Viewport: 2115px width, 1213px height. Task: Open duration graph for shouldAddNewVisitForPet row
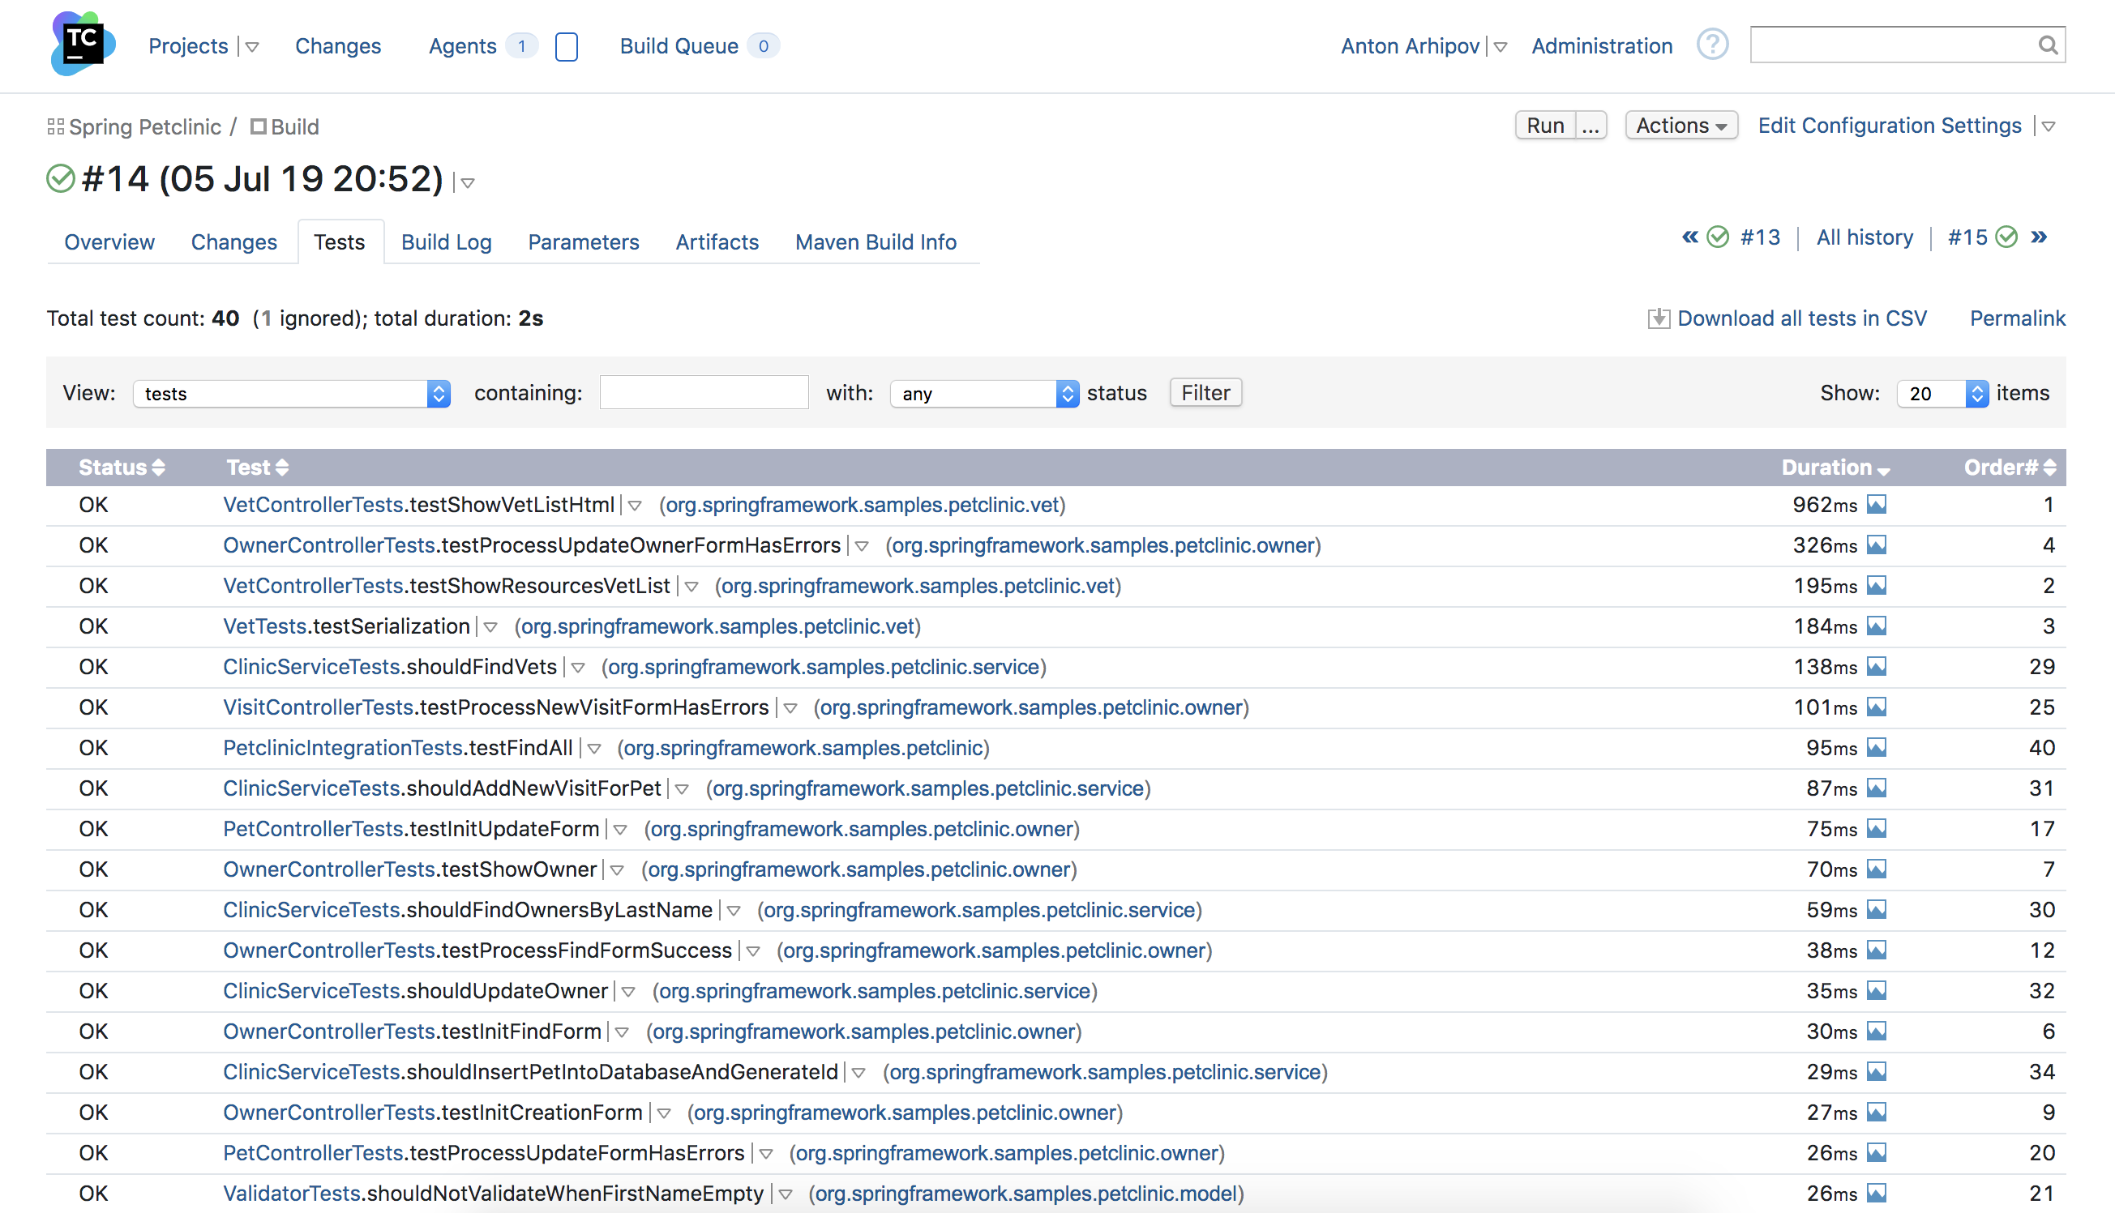[x=1876, y=788]
